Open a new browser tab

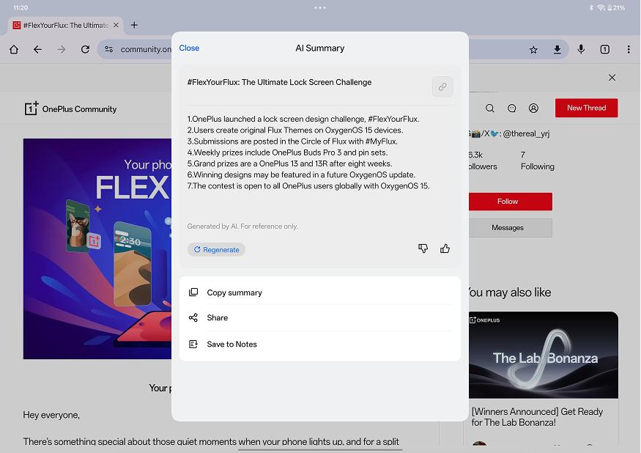coord(134,25)
